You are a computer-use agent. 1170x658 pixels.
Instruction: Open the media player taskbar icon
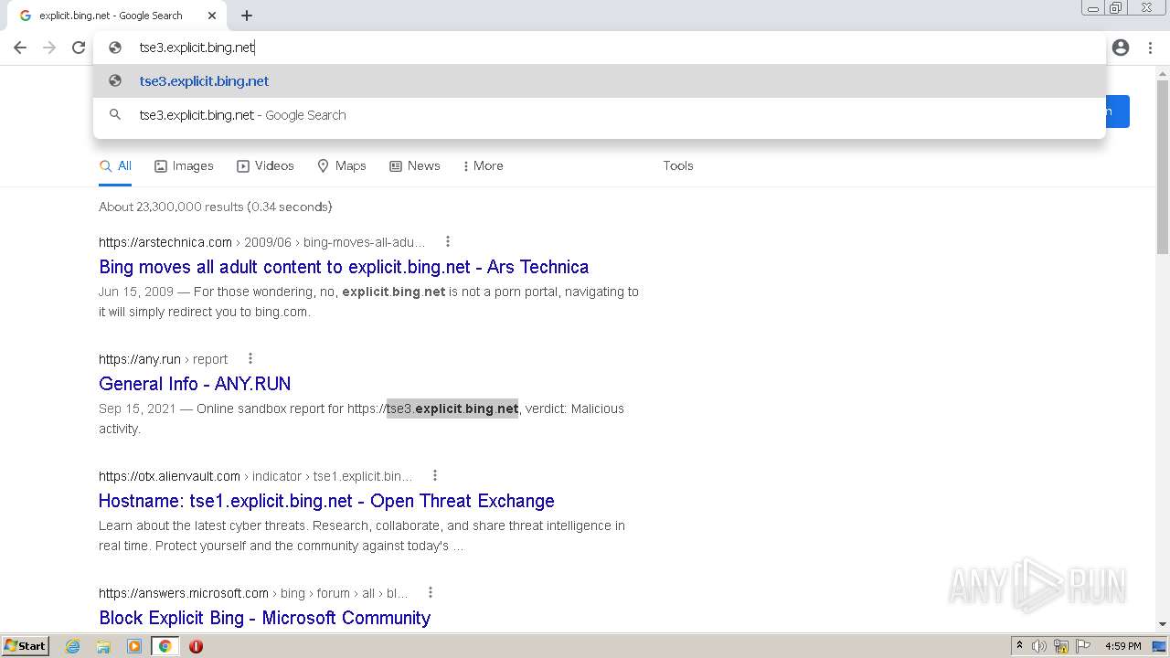pyautogui.click(x=134, y=646)
